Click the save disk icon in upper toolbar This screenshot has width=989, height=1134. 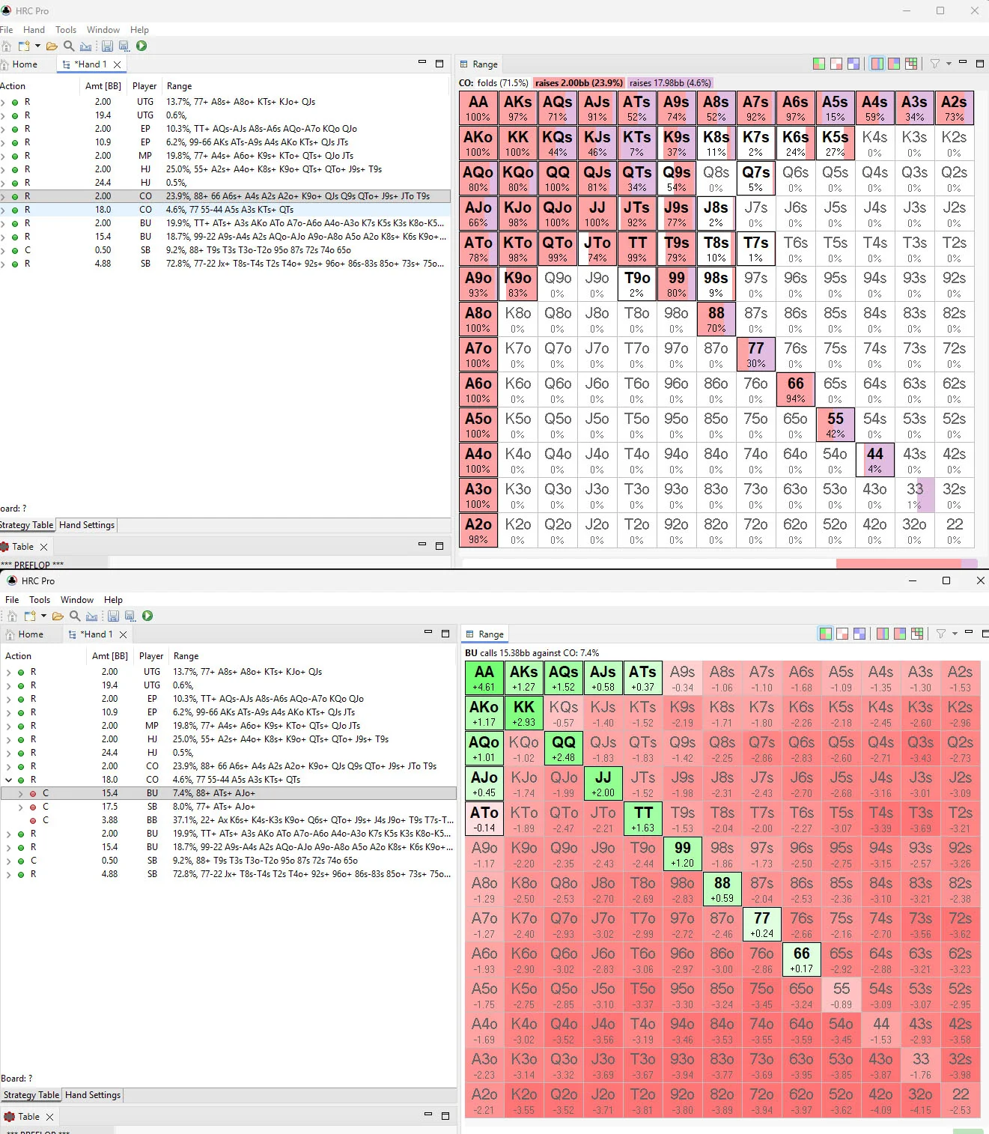(x=107, y=46)
